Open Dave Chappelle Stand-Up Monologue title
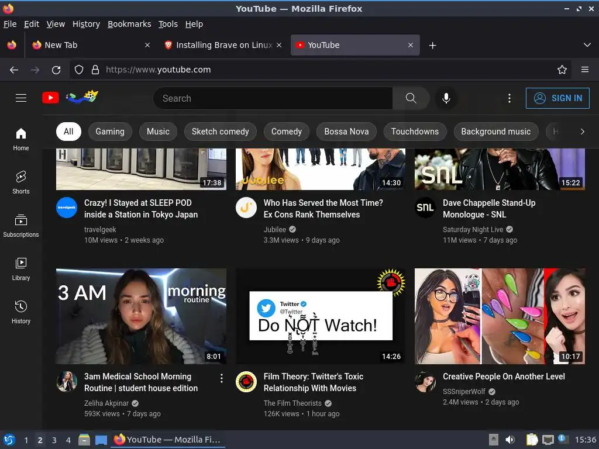This screenshot has height=449, width=599. (489, 209)
